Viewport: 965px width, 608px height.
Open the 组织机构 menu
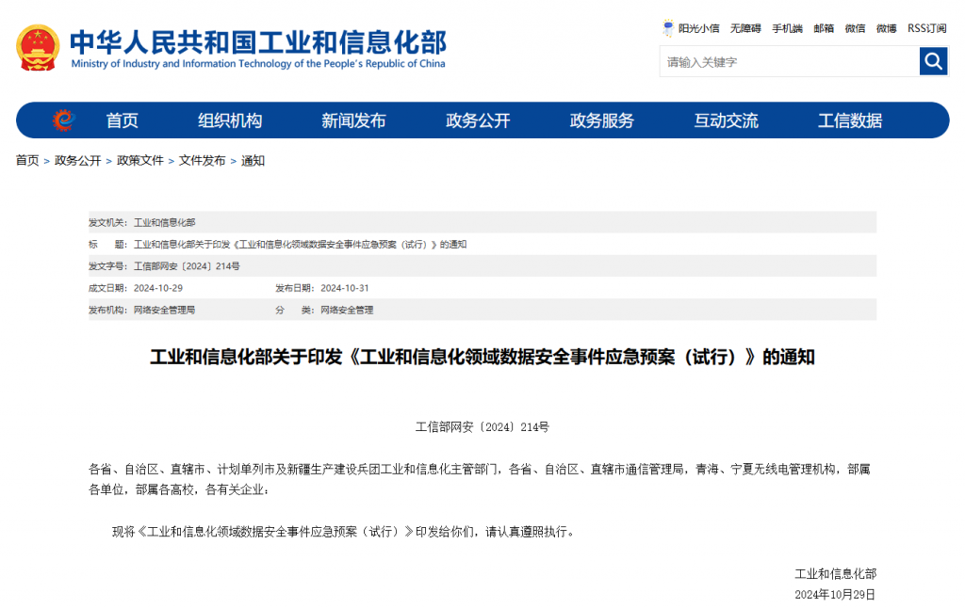click(230, 120)
